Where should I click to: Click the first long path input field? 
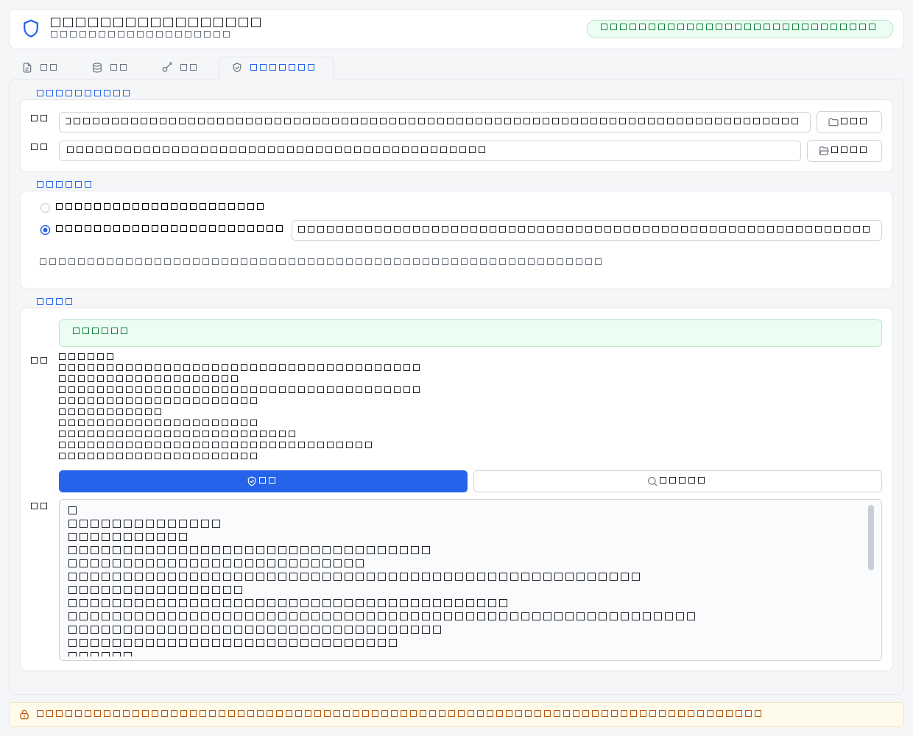pyautogui.click(x=434, y=122)
